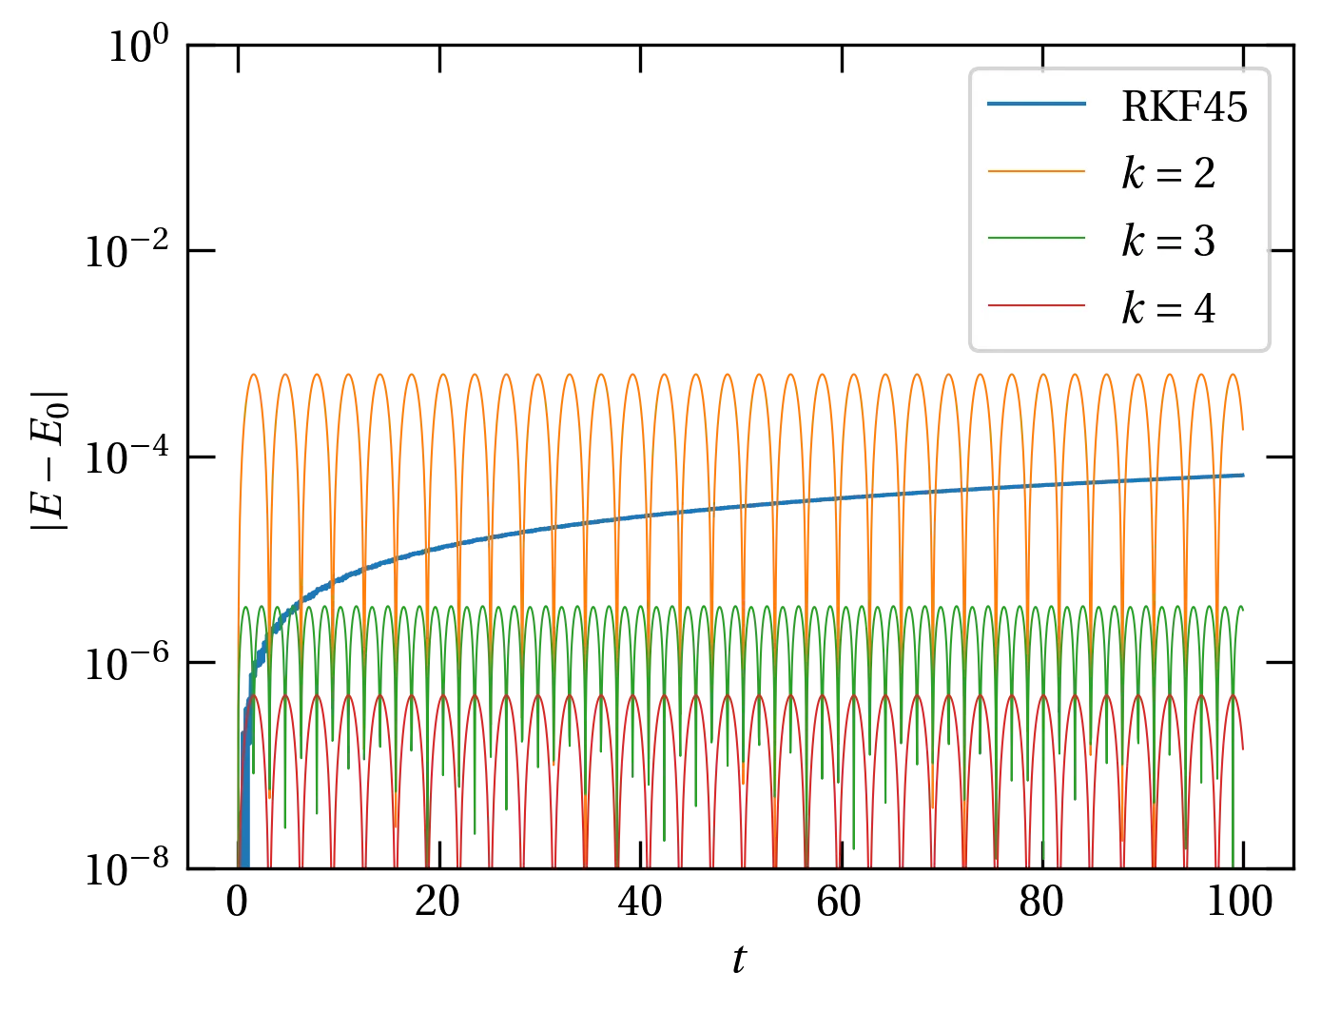Image resolution: width=1321 pixels, height=1011 pixels.
Task: Click the RKF45 legend label
Action: tap(1184, 107)
